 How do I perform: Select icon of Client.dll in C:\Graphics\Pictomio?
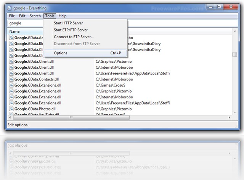click(11, 62)
